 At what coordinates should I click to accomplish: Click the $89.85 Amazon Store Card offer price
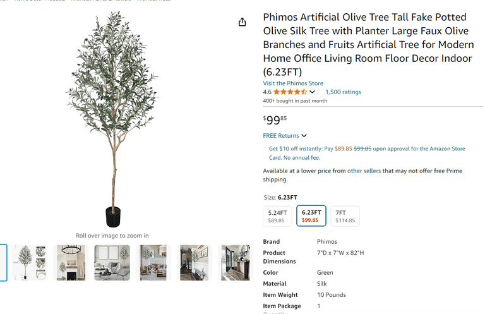pyautogui.click(x=342, y=149)
